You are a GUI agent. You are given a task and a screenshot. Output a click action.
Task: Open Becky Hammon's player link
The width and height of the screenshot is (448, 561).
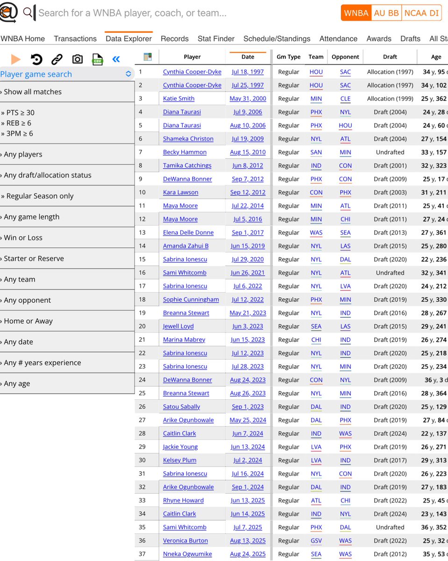pos(185,152)
